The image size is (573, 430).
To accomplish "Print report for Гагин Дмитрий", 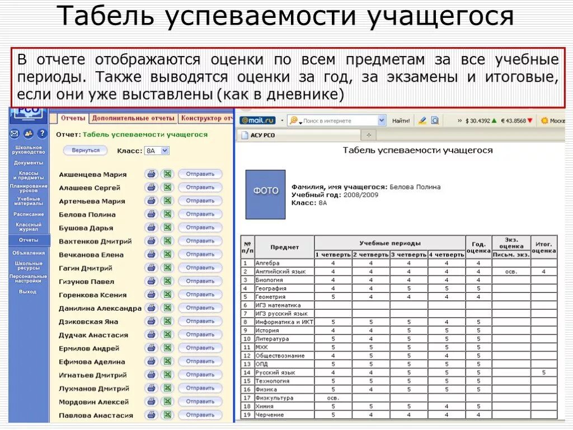I will (x=151, y=268).
